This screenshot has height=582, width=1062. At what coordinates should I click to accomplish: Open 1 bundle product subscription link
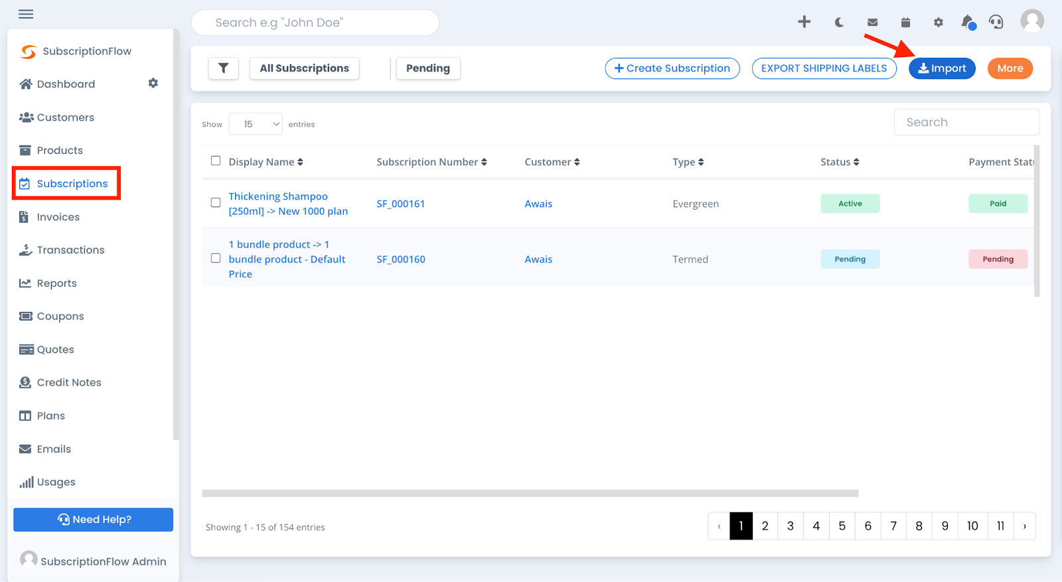[287, 259]
